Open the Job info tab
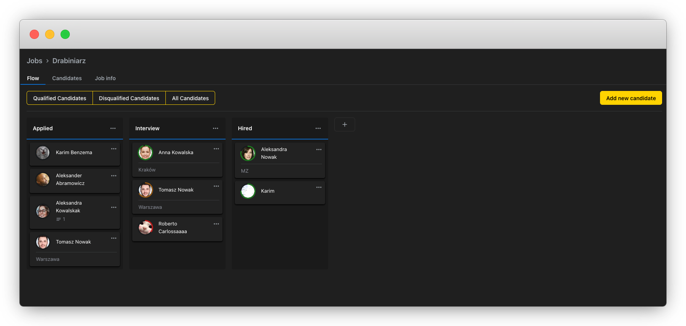This screenshot has height=326, width=686. pos(105,78)
